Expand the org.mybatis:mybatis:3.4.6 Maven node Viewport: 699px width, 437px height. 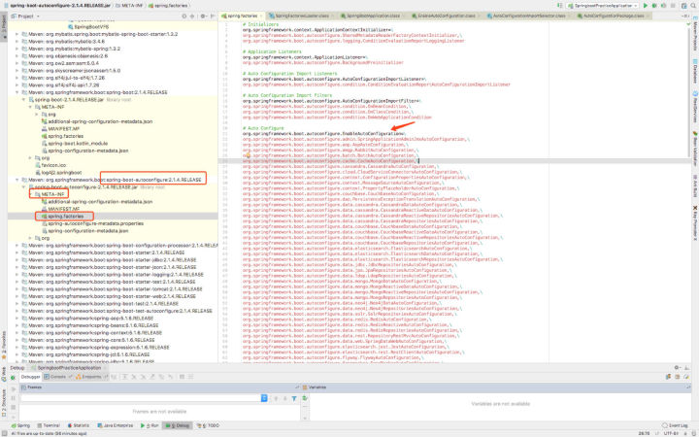pos(17,42)
